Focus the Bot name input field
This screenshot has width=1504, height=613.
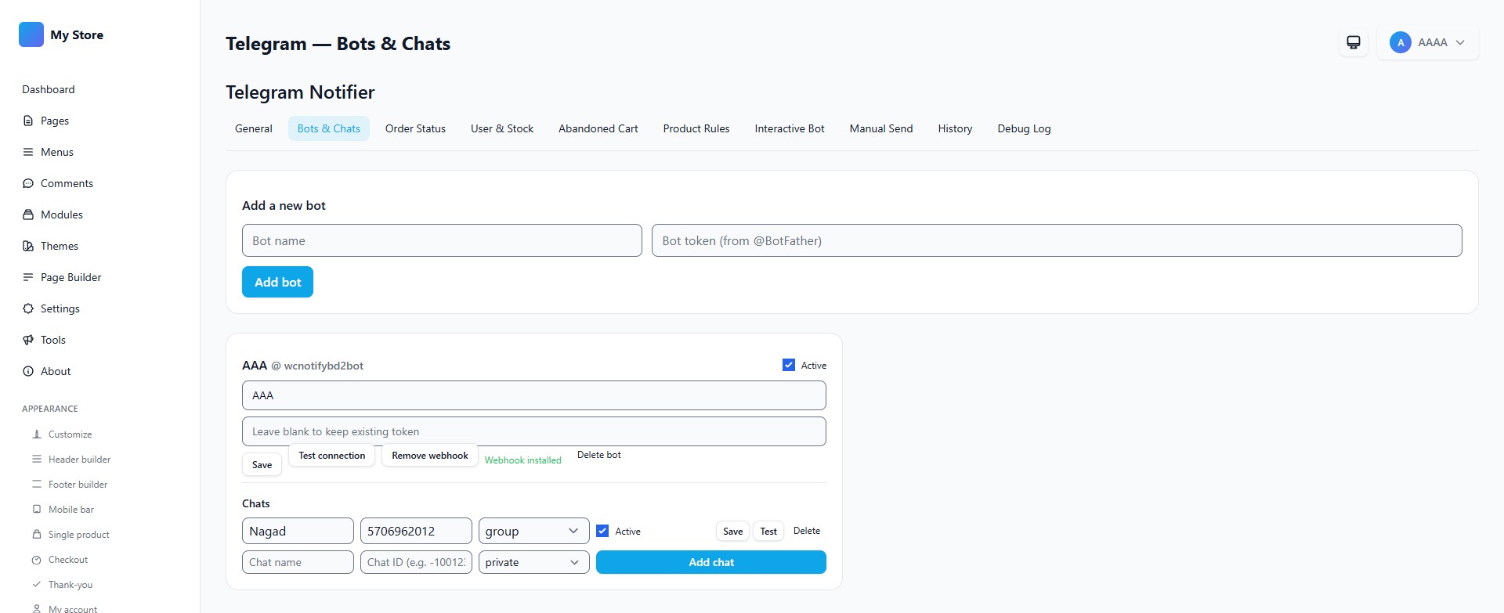442,240
